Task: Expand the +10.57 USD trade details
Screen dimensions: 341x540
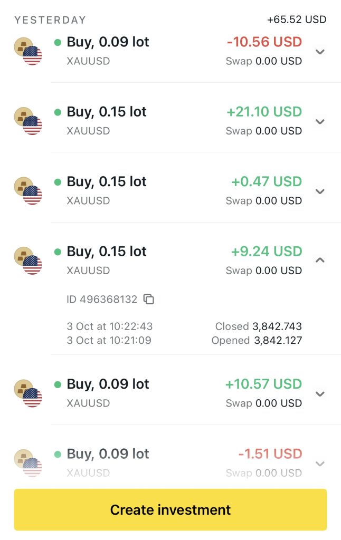Action: click(x=319, y=393)
